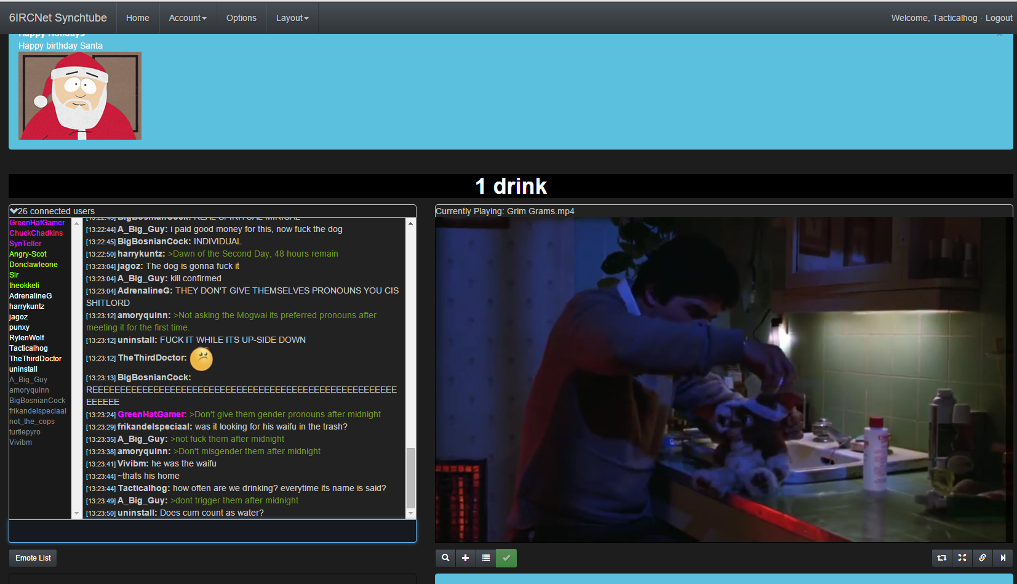The width and height of the screenshot is (1017, 584).
Task: Toggle the green checkmark button
Action: (506, 558)
